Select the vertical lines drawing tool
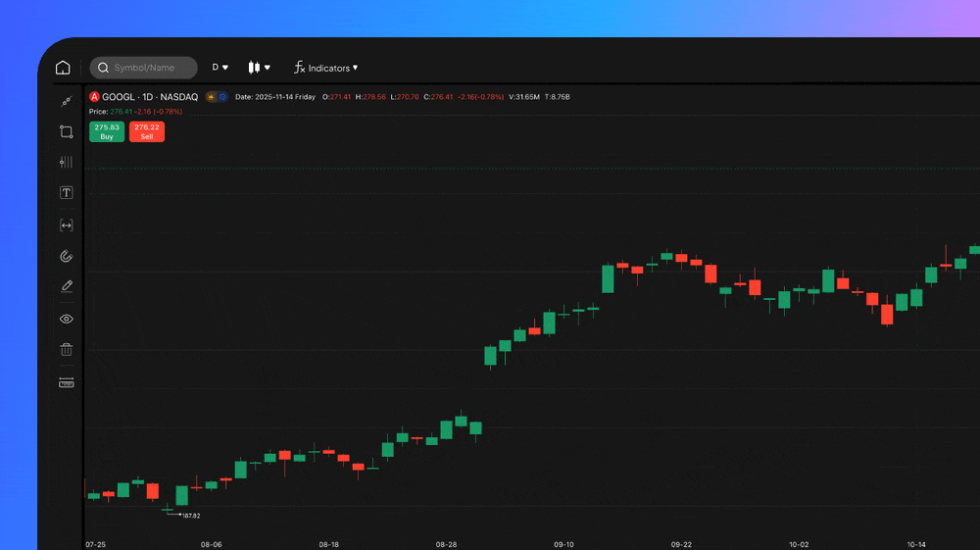The width and height of the screenshot is (980, 550). pos(67,162)
